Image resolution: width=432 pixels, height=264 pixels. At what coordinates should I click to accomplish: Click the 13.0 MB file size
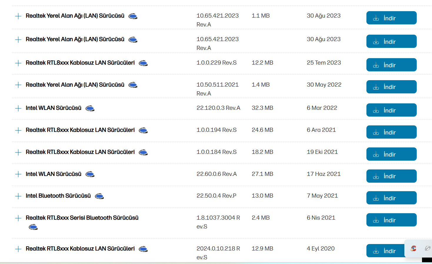pyautogui.click(x=262, y=196)
